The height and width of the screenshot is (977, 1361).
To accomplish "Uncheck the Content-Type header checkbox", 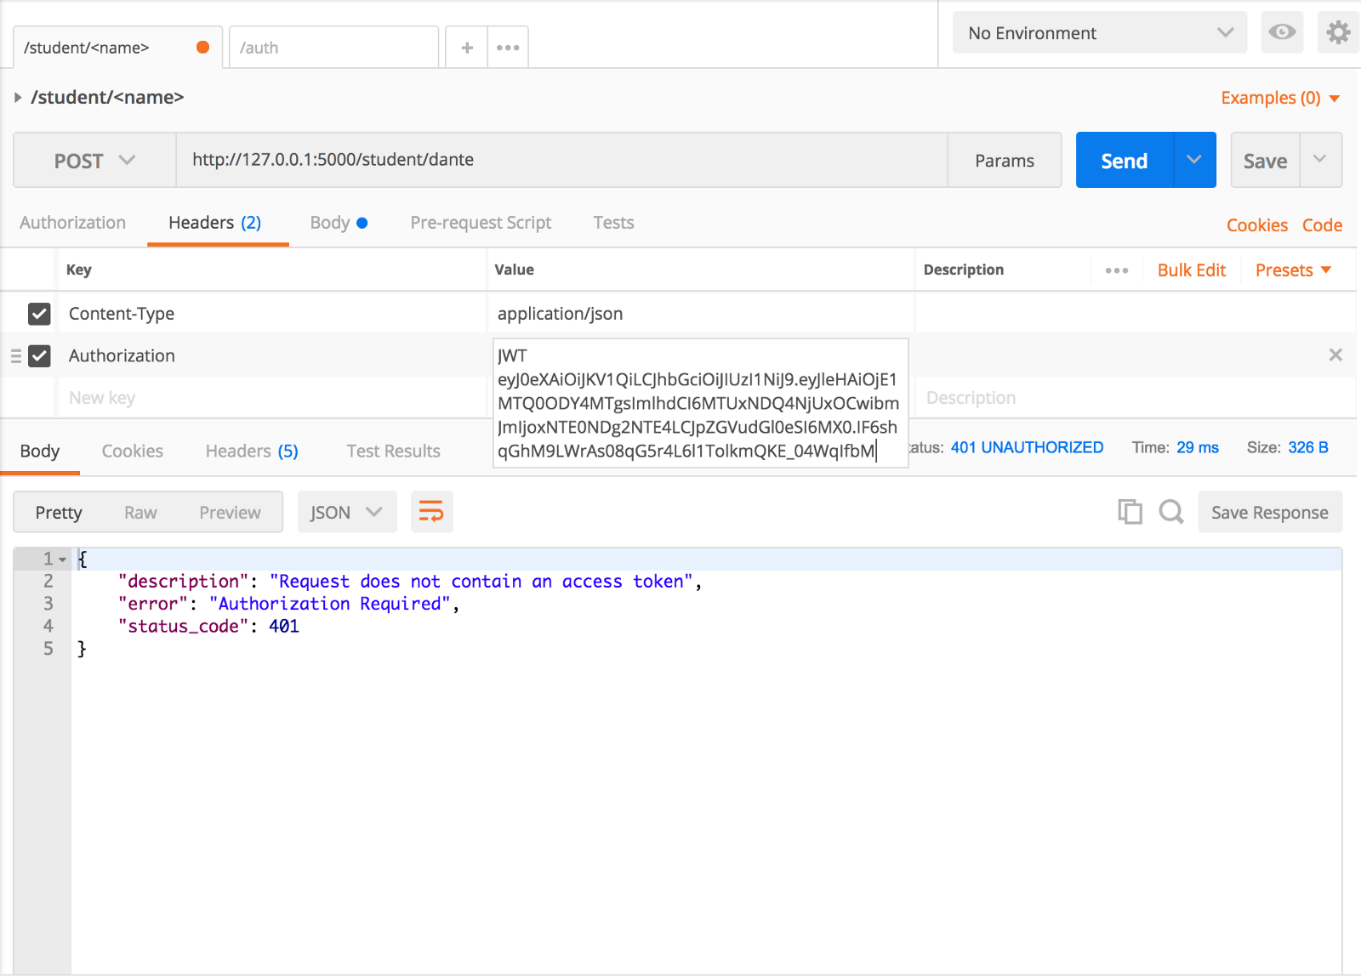I will [x=39, y=314].
